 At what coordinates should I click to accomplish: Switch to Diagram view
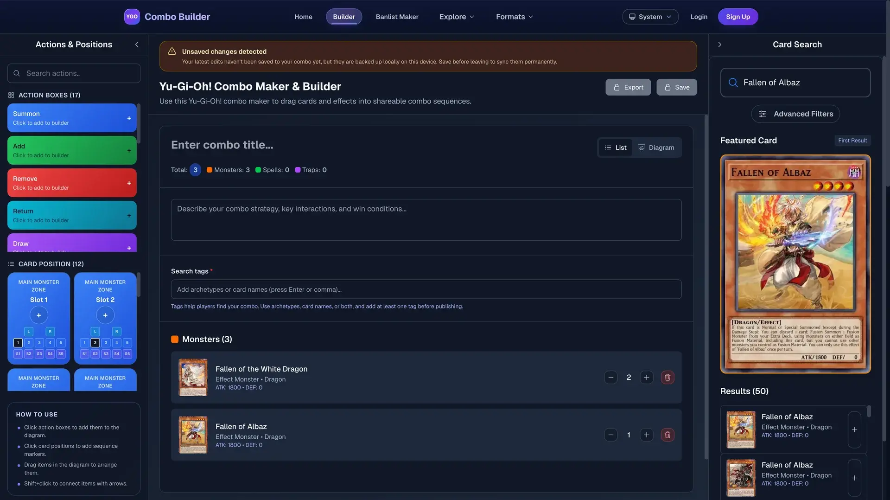pyautogui.click(x=656, y=147)
